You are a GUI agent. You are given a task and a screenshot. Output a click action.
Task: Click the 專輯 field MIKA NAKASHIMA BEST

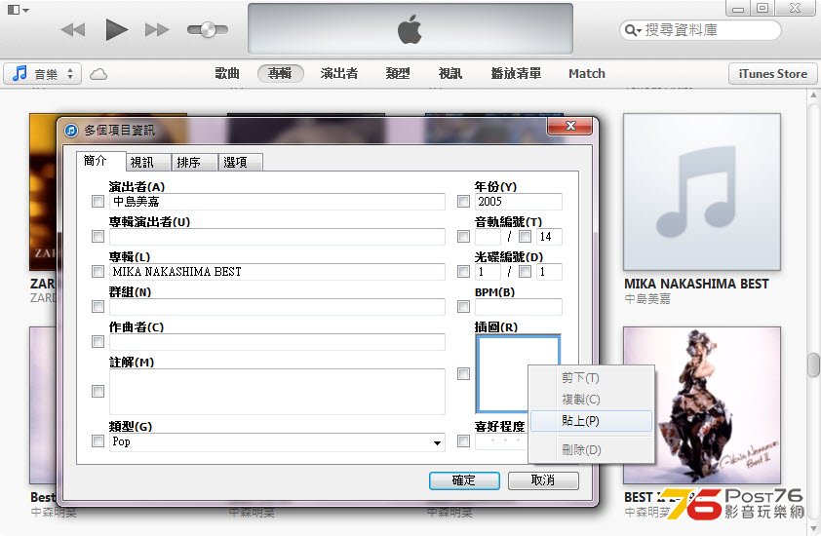(x=277, y=272)
